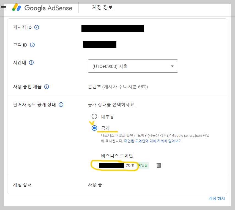Show info tooltip for 사용 중인 제품

pyautogui.click(x=47, y=87)
